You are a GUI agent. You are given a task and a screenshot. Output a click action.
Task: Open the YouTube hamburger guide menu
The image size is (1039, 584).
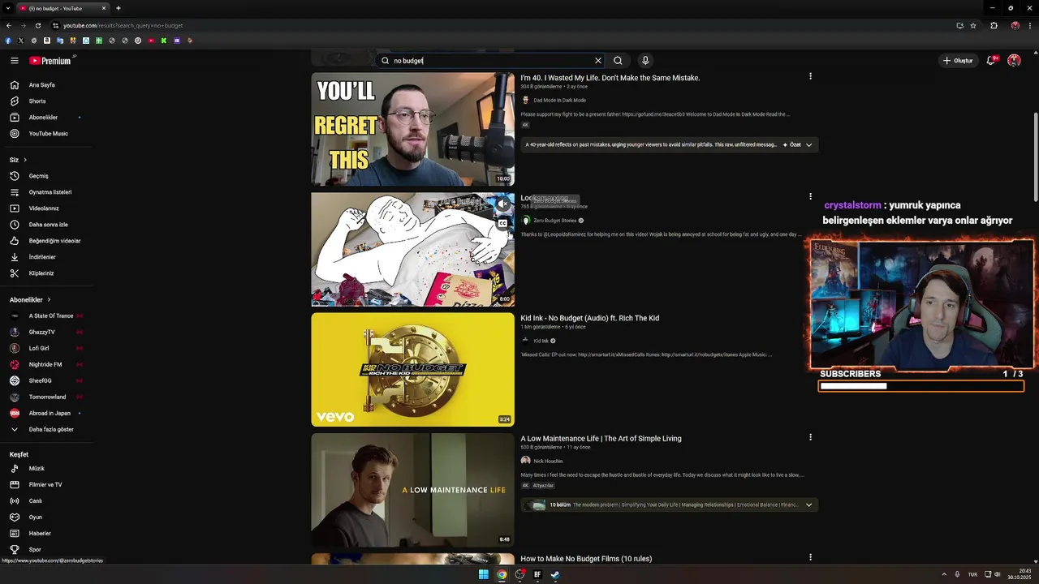[x=15, y=61]
